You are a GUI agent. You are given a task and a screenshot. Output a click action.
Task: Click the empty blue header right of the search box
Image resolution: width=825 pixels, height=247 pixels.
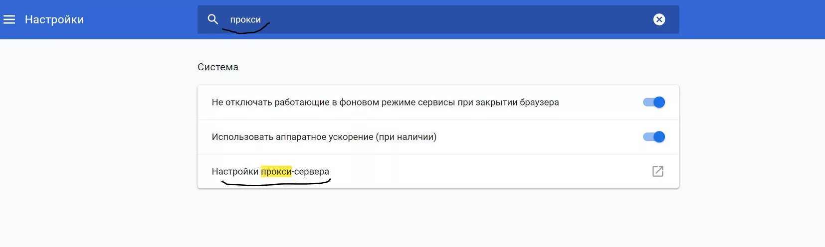pyautogui.click(x=752, y=19)
